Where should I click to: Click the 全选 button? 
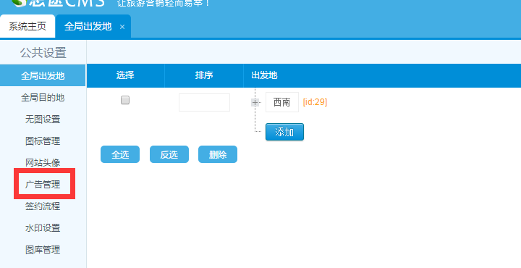(x=120, y=154)
